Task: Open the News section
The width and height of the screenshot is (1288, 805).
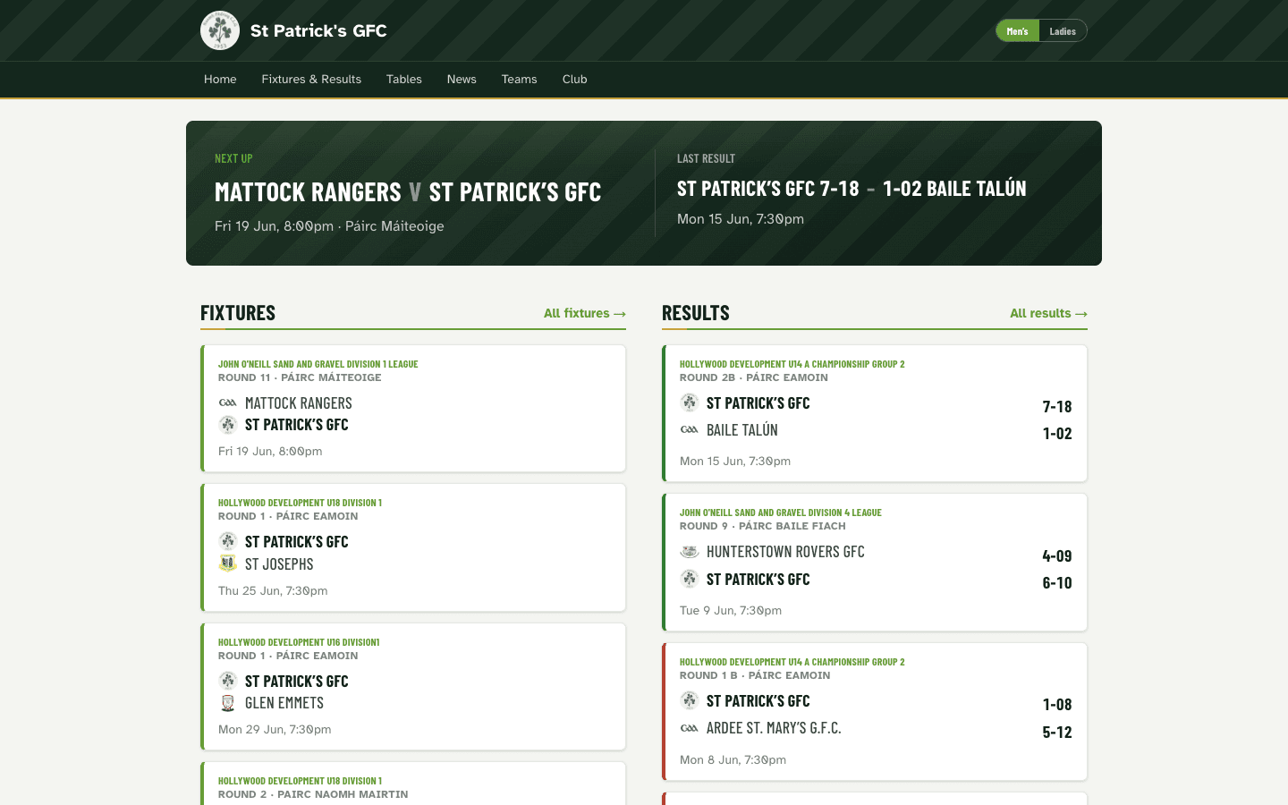Action: pyautogui.click(x=462, y=80)
